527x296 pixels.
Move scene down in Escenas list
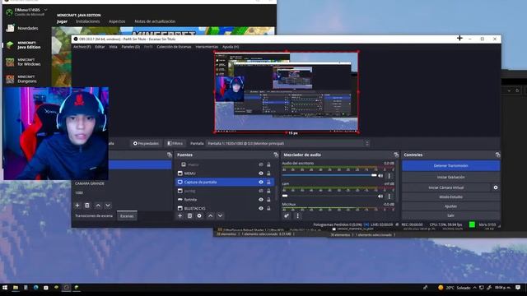pyautogui.click(x=108, y=206)
